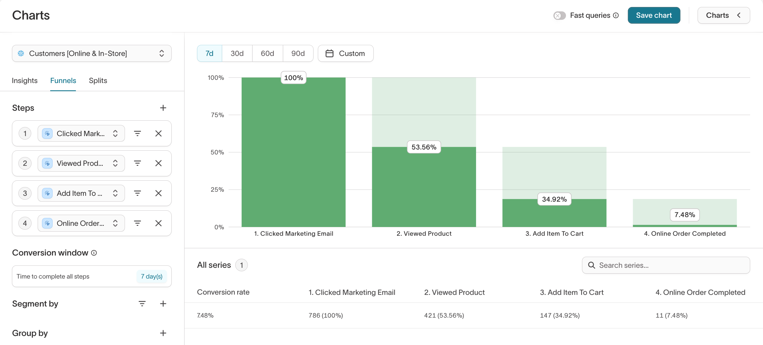Click the Segment by filter icon

(142, 303)
